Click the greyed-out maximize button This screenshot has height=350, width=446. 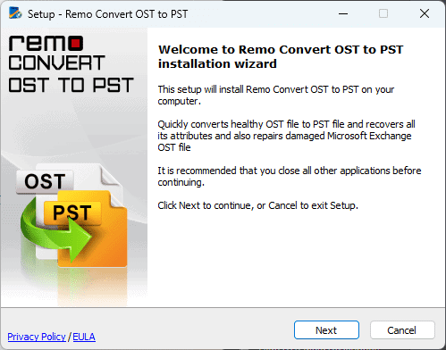click(383, 13)
